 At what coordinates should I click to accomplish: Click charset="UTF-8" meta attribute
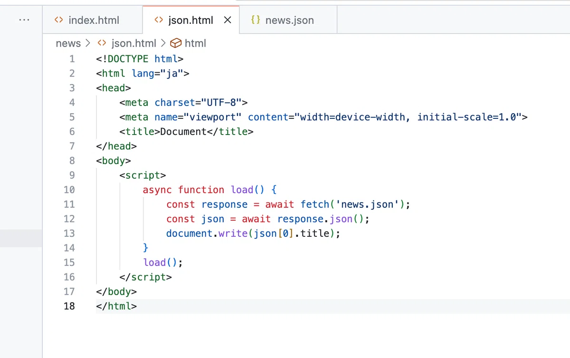[x=199, y=102]
